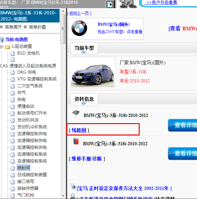
Task: Open 资料信息 section tab
Action: [84, 100]
